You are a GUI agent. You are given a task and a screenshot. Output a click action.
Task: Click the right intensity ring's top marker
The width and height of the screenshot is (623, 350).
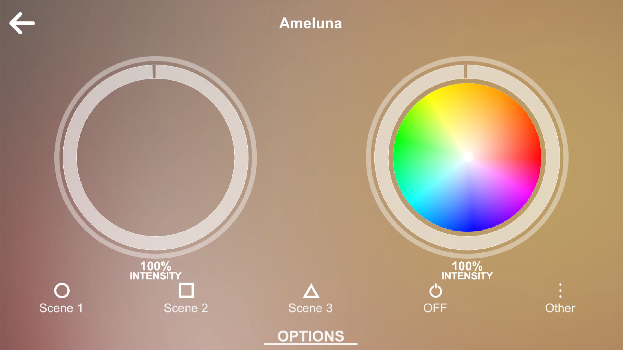pyautogui.click(x=466, y=72)
